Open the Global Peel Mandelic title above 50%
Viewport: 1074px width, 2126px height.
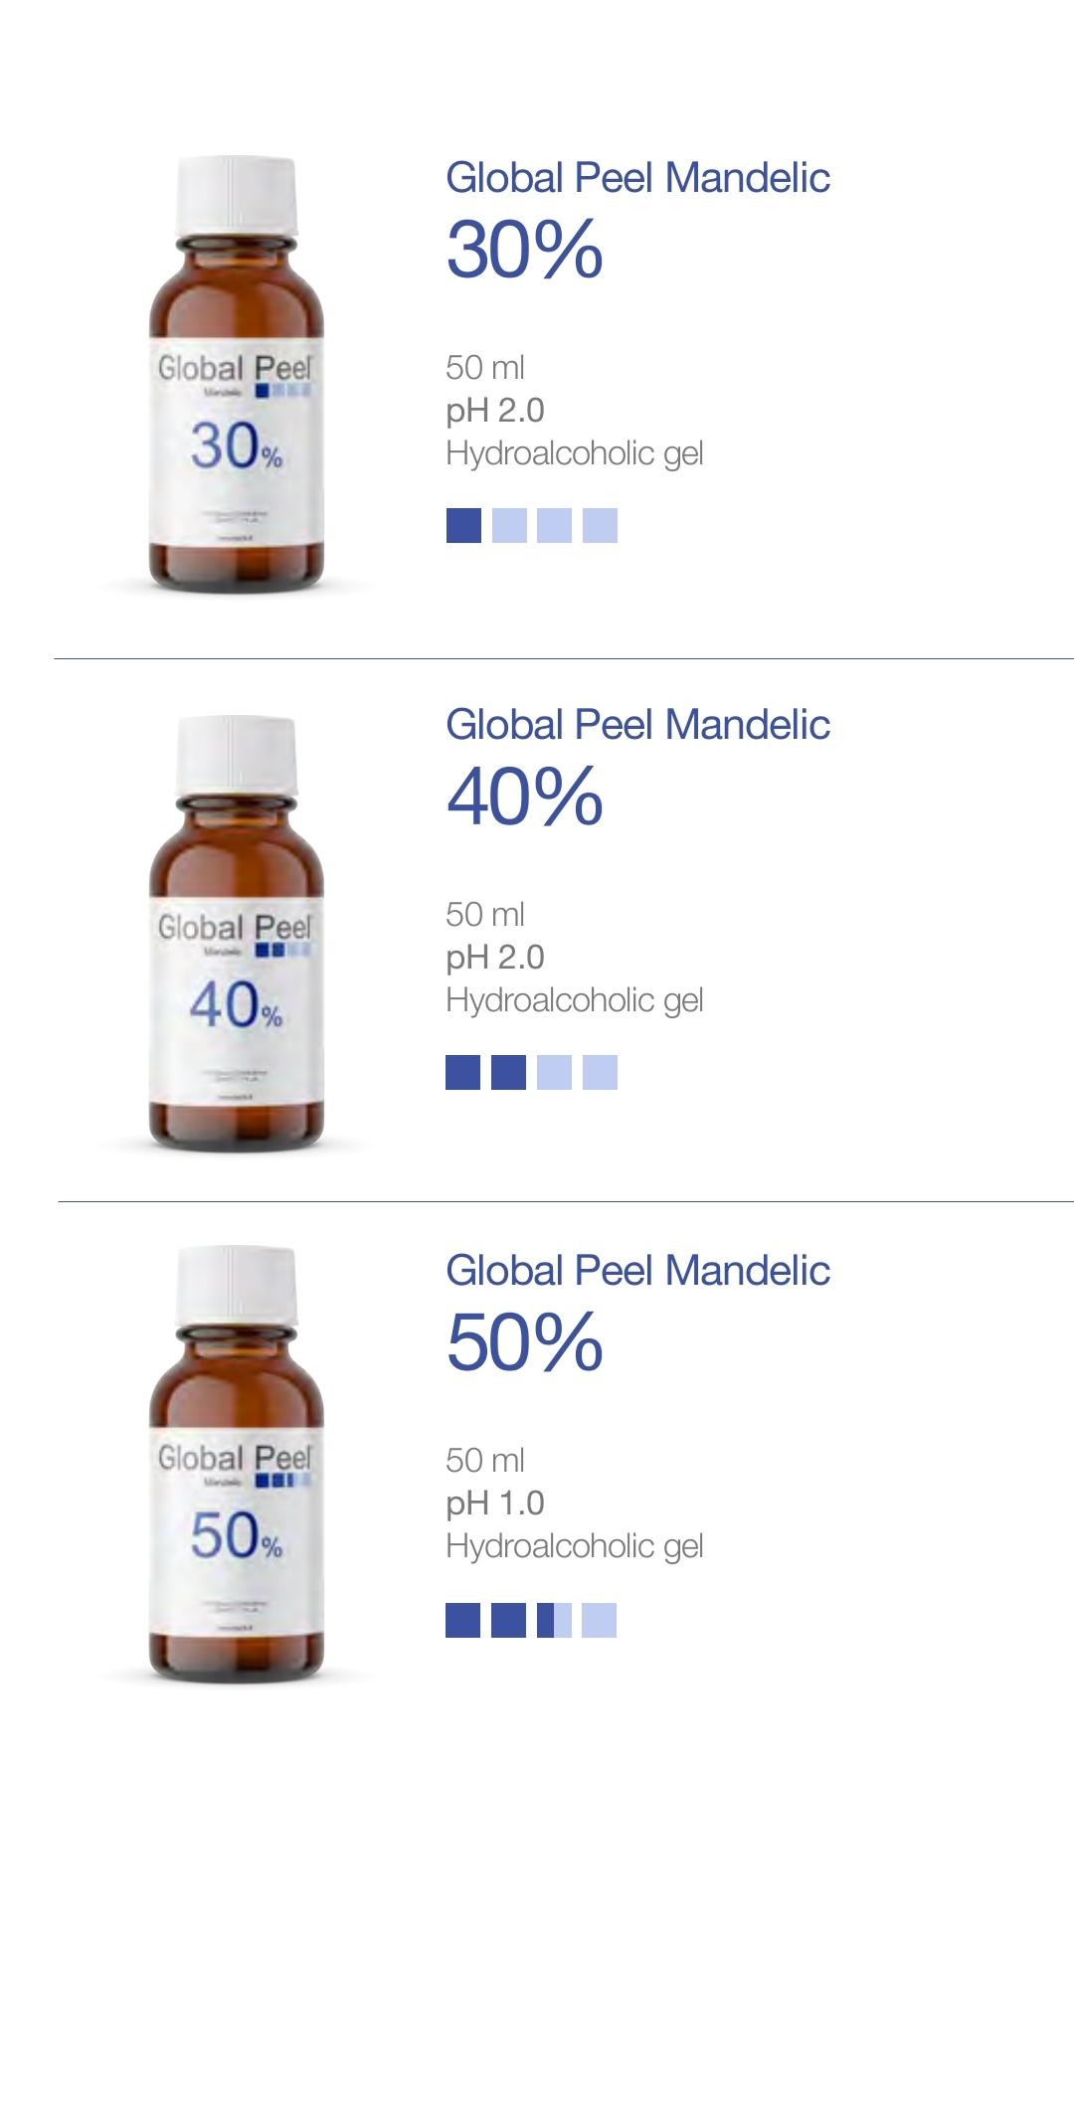(637, 1271)
